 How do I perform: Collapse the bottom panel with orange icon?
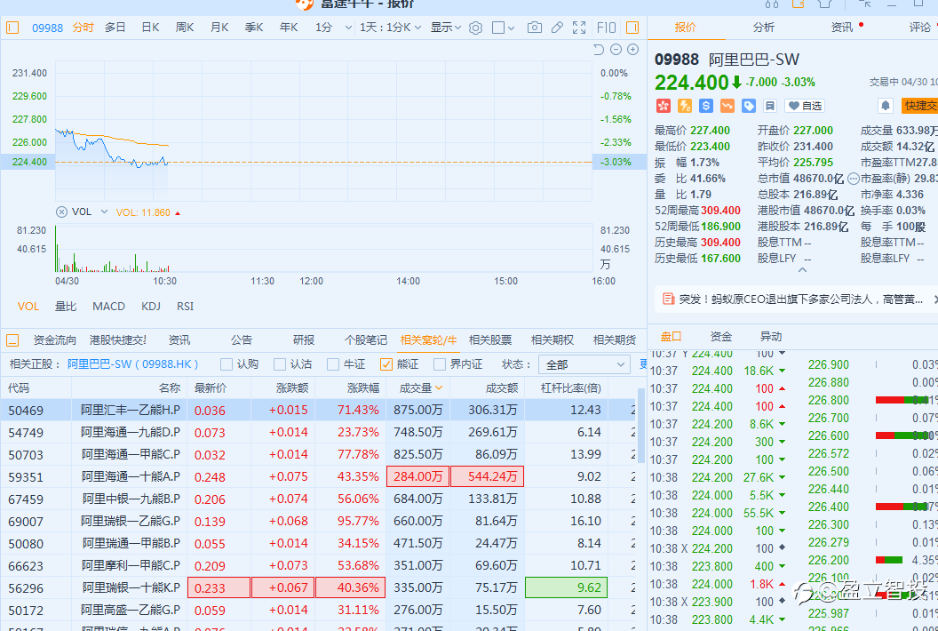click(x=12, y=340)
